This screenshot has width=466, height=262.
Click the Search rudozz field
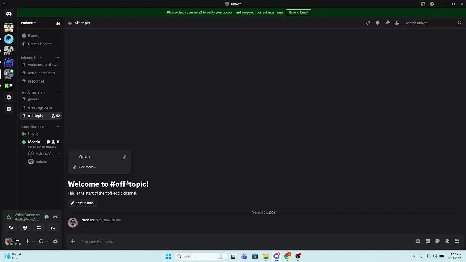[x=433, y=23]
